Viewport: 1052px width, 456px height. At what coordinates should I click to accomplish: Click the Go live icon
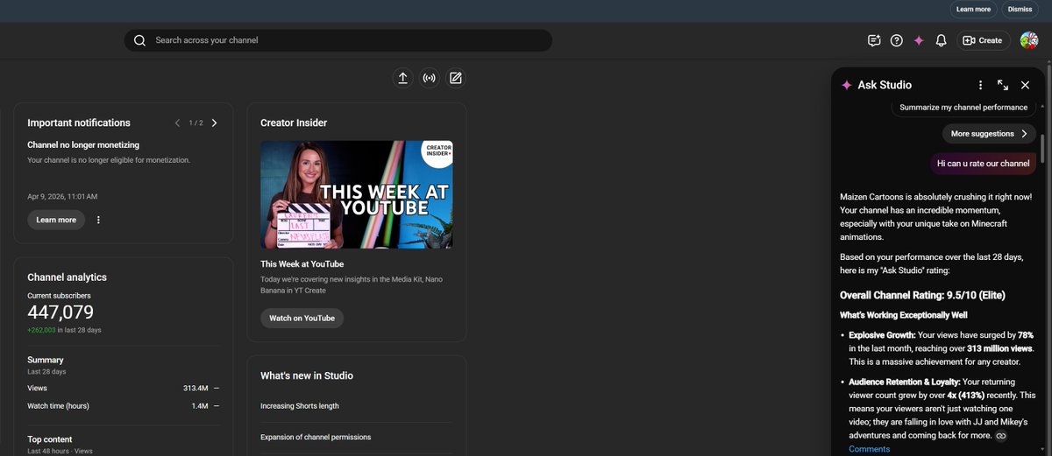coord(429,78)
